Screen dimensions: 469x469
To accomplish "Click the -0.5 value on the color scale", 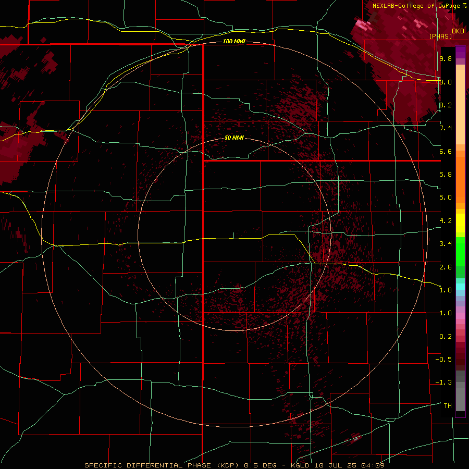I will pos(443,360).
